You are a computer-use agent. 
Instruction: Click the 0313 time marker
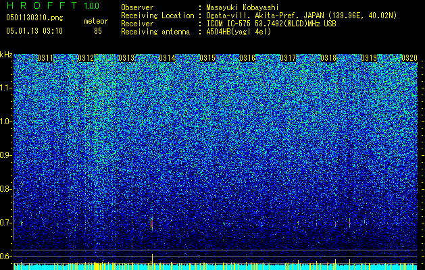pos(126,58)
